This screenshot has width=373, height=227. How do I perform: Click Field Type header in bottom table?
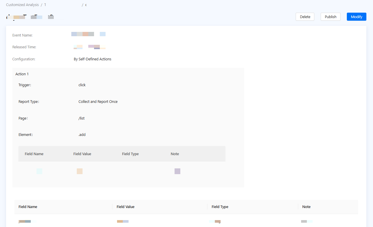[220, 207]
